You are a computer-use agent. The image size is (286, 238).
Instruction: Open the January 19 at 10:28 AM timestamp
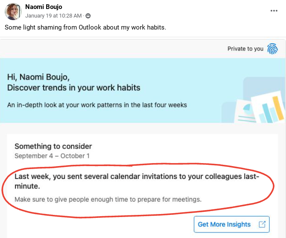[53, 16]
